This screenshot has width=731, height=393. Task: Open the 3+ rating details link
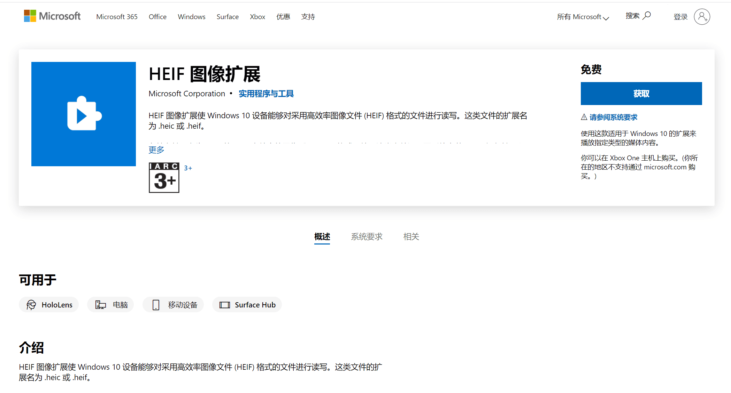(x=188, y=168)
